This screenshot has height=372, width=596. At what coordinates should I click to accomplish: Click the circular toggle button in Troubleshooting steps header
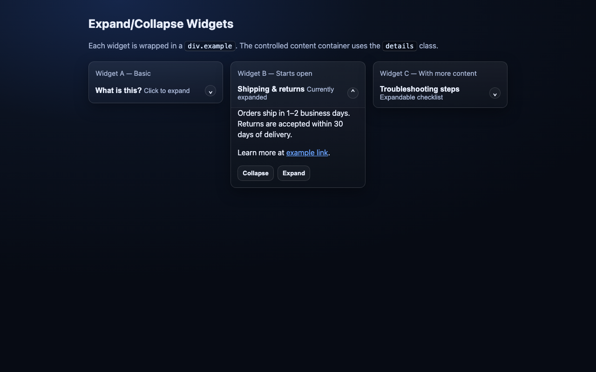(494, 93)
